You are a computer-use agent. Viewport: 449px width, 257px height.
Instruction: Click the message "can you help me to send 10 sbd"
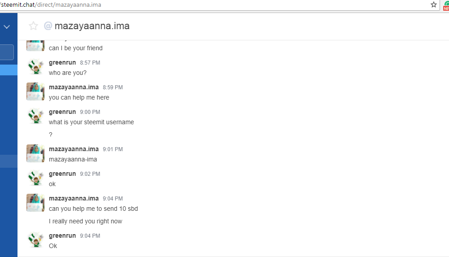click(x=93, y=209)
